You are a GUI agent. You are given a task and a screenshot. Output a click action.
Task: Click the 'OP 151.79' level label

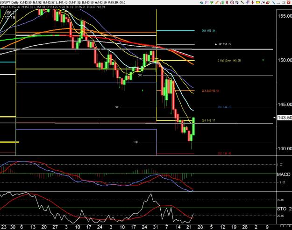coord(225,44)
